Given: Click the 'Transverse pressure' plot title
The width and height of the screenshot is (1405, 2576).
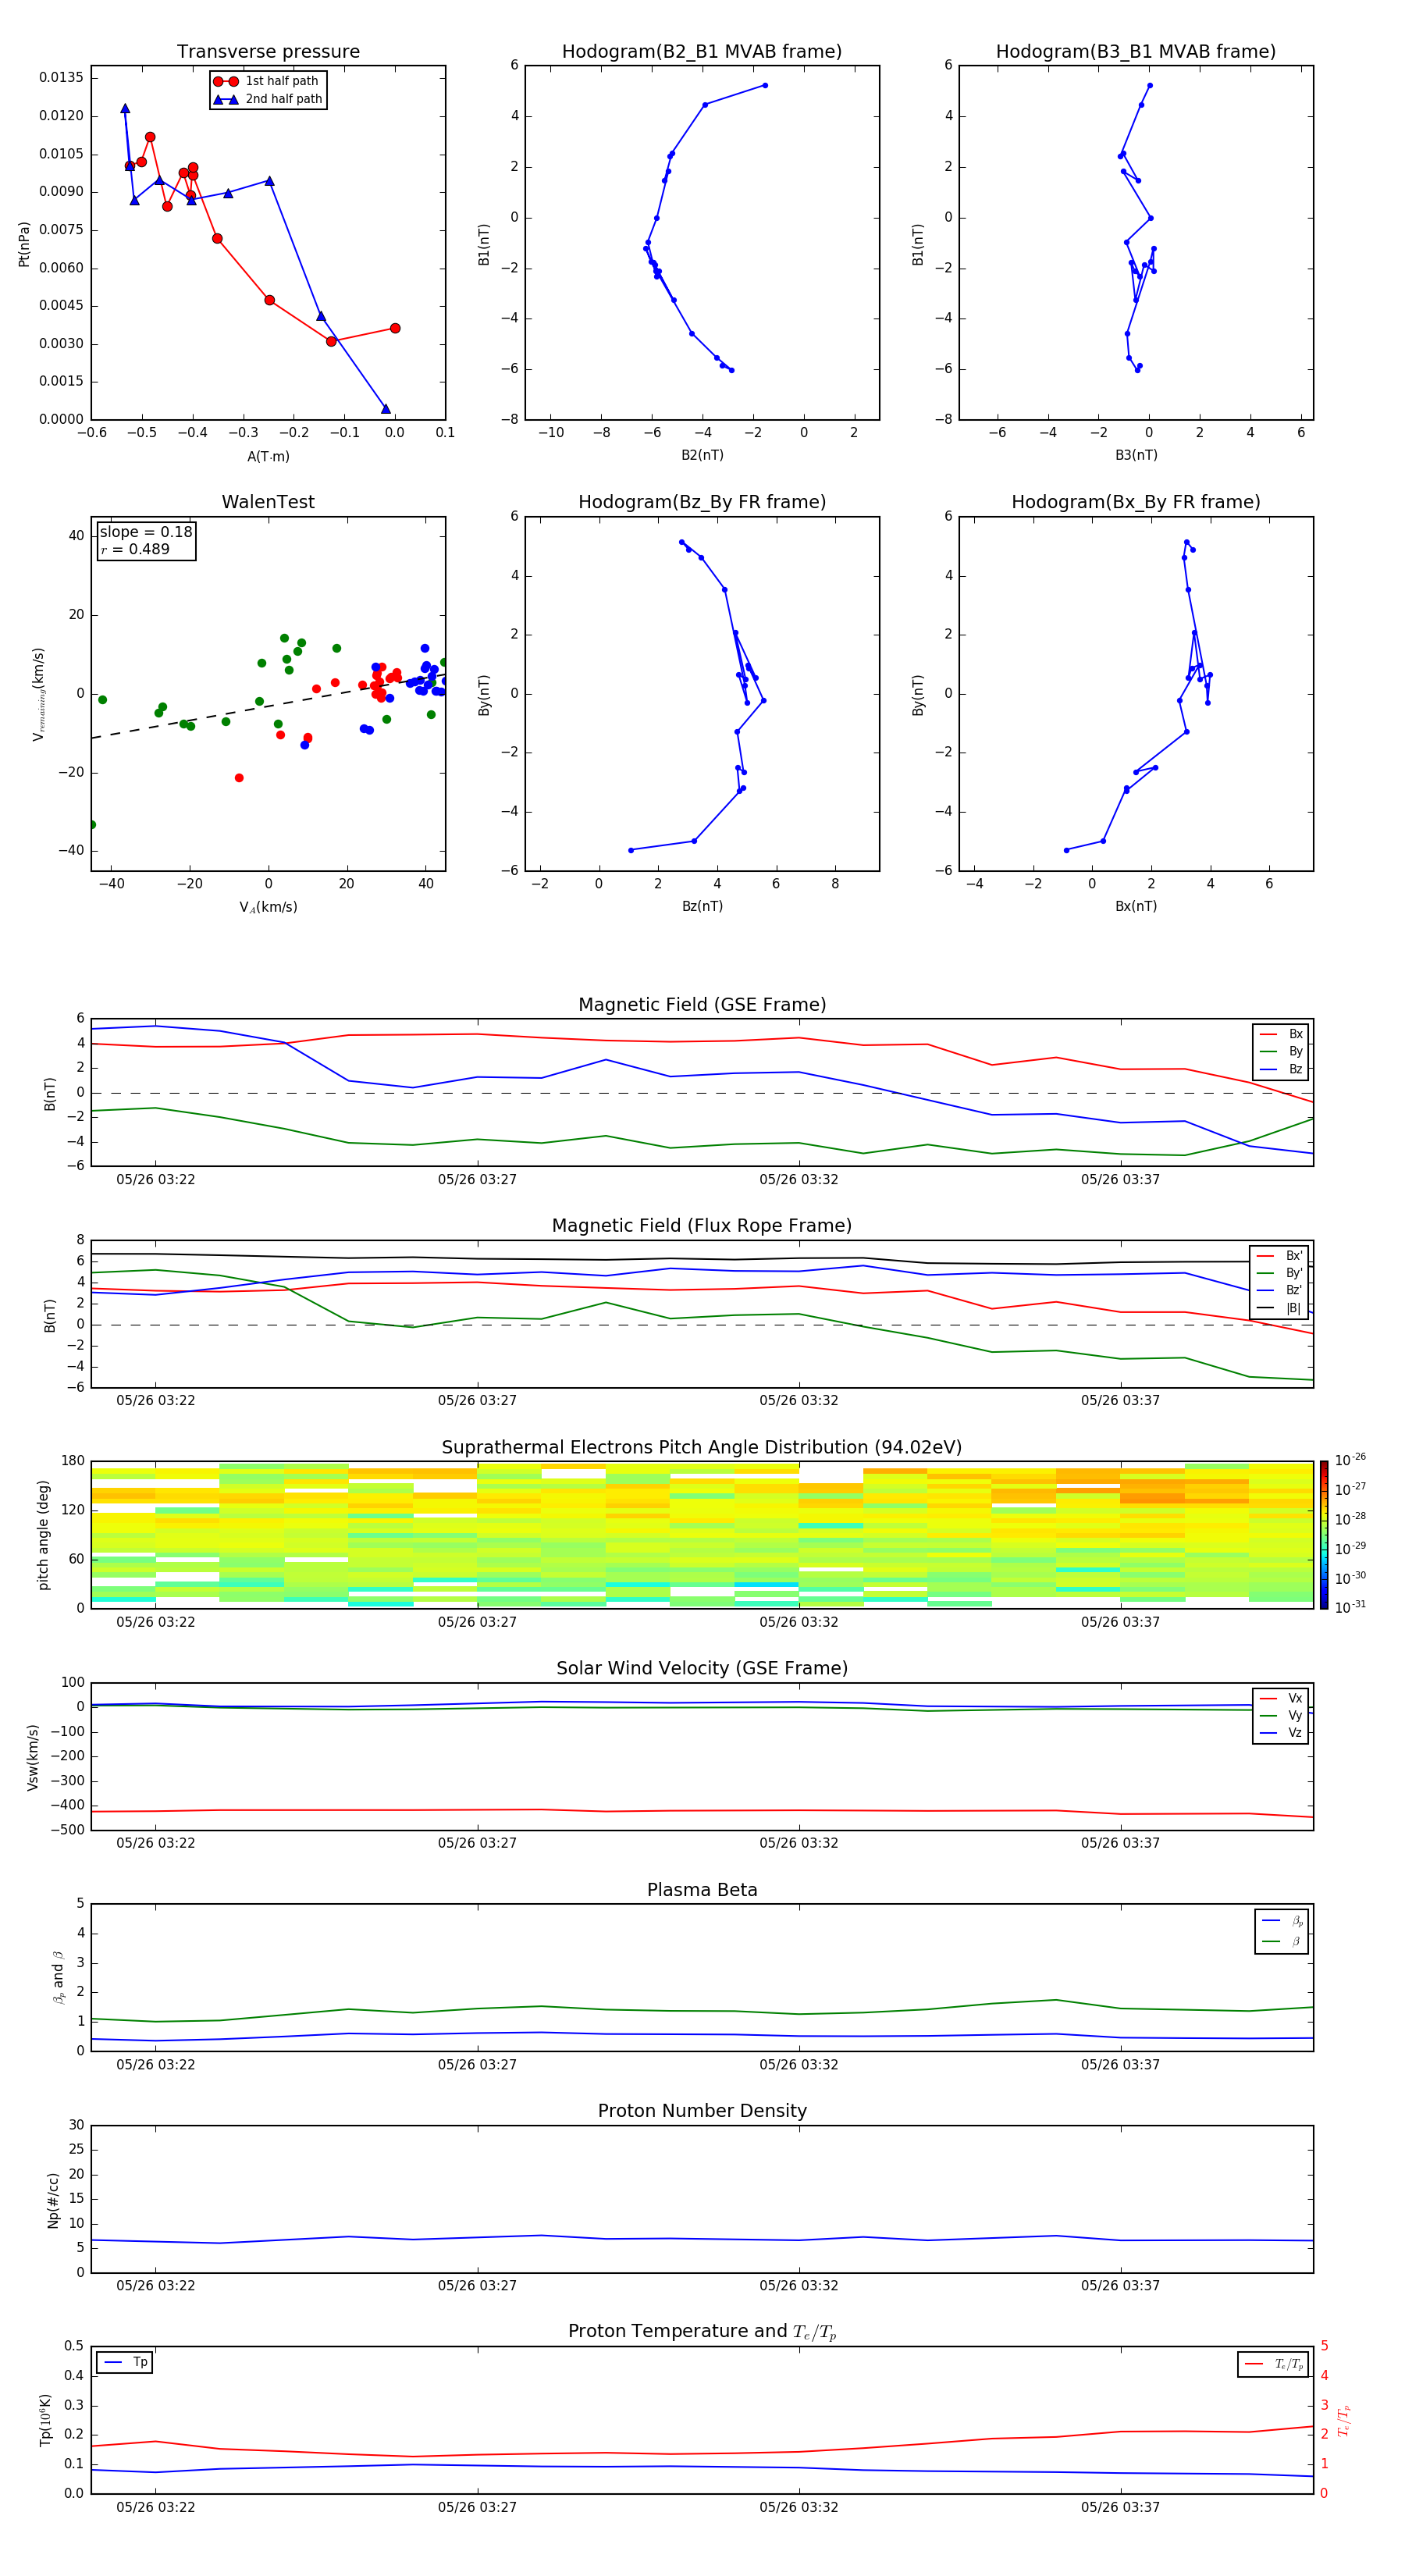Looking at the screenshot, I should pos(268,51).
